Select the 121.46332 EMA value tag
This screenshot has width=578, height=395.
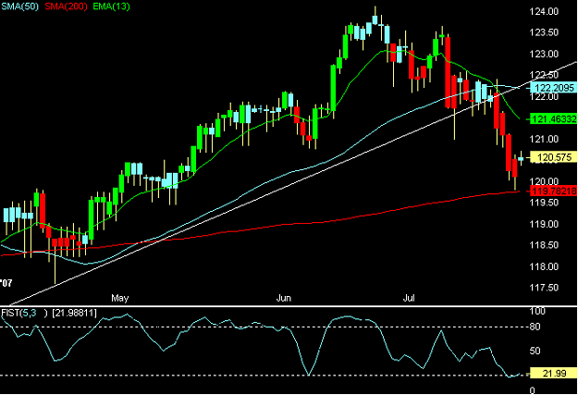(x=554, y=118)
